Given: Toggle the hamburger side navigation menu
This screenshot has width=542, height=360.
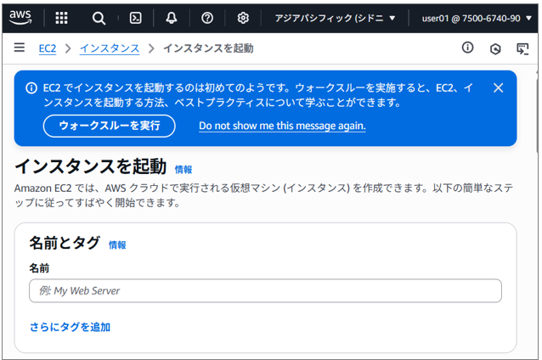Looking at the screenshot, I should [20, 48].
